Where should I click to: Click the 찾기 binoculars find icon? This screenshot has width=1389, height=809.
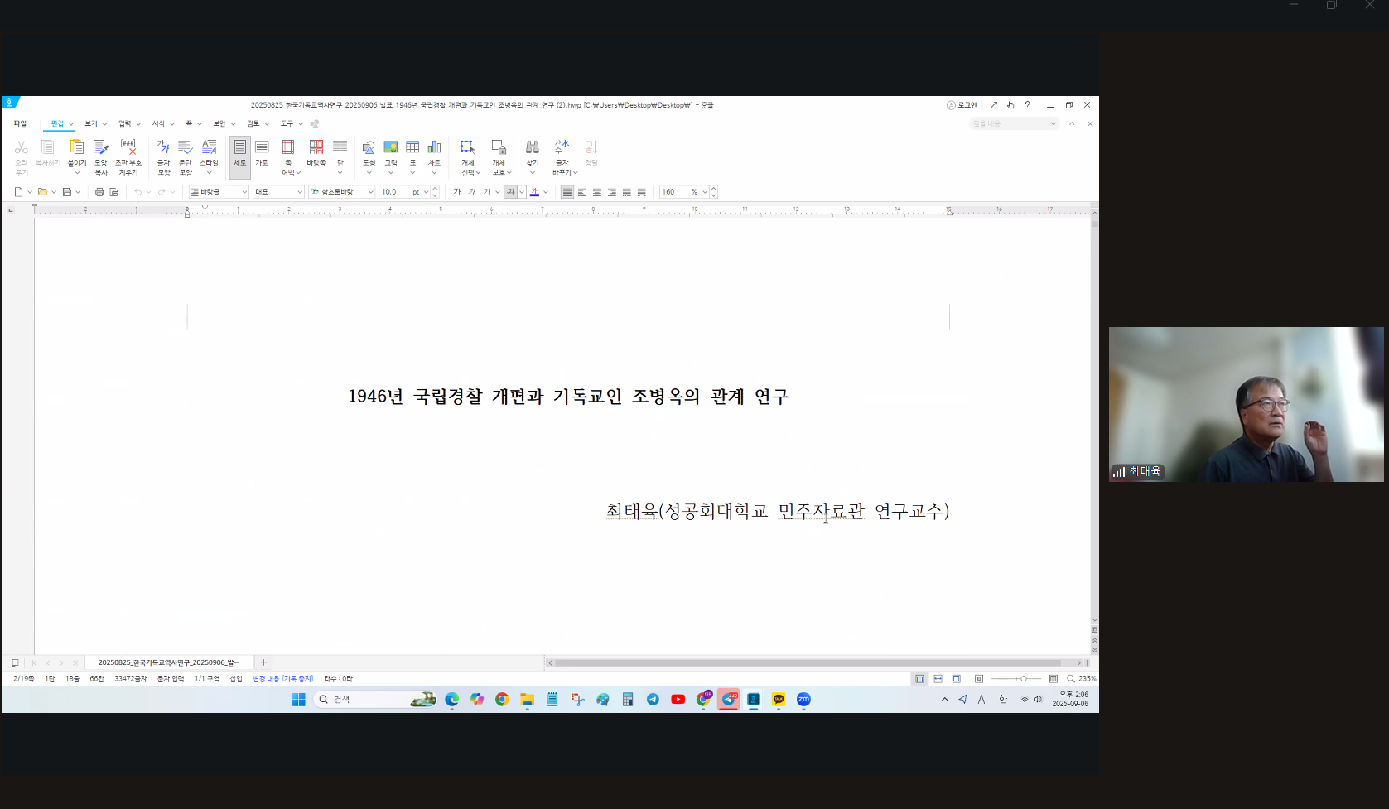point(533,154)
